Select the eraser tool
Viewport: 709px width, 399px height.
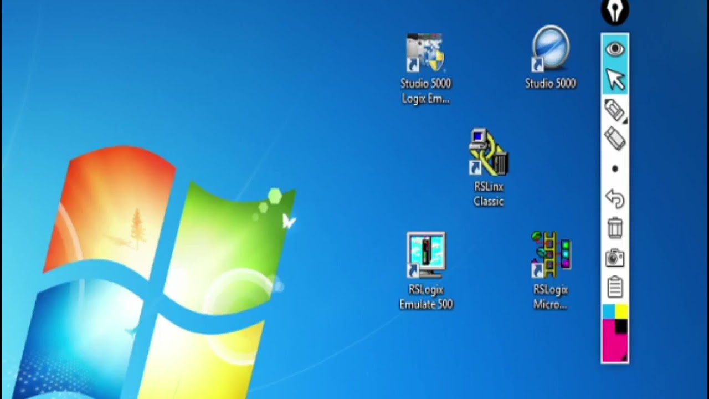click(x=615, y=139)
